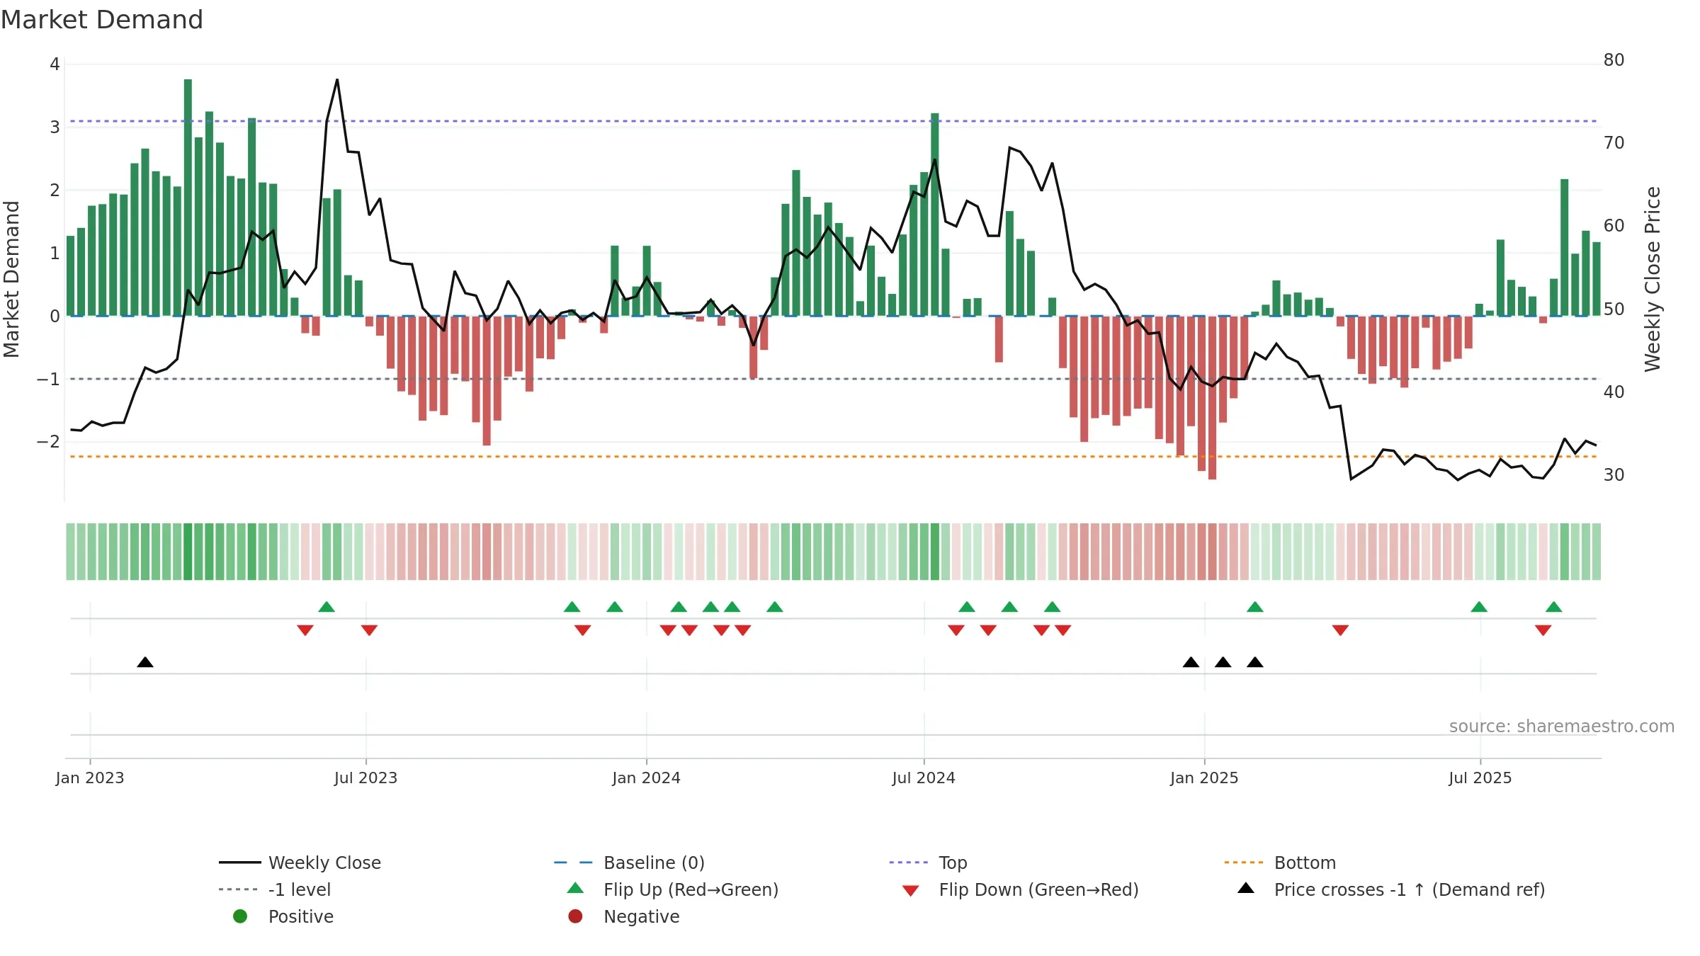Click the Jul 2024 x-axis label
1700x956 pixels.
tap(924, 778)
